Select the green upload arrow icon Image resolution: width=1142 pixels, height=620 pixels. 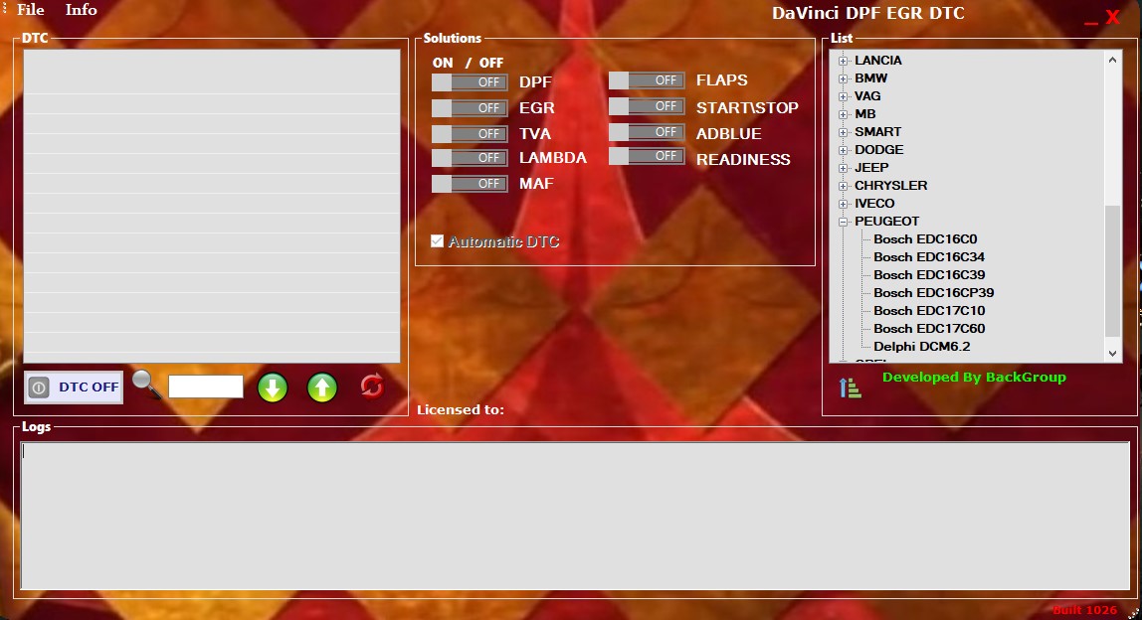click(320, 387)
